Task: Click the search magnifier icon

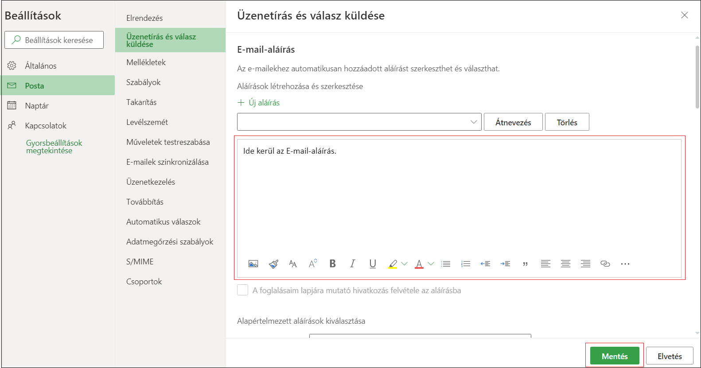Action: [16, 39]
